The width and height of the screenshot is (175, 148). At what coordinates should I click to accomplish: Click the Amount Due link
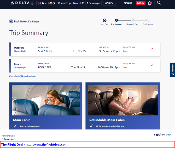(8, 136)
